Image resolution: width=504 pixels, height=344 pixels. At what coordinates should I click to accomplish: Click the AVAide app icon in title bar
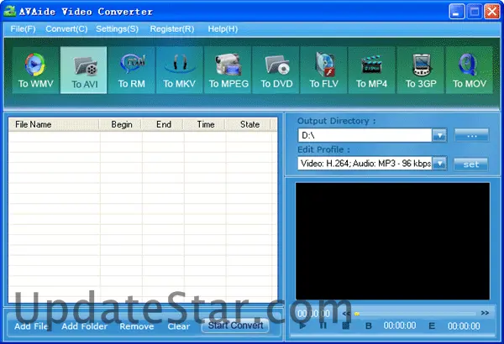pyautogui.click(x=9, y=11)
